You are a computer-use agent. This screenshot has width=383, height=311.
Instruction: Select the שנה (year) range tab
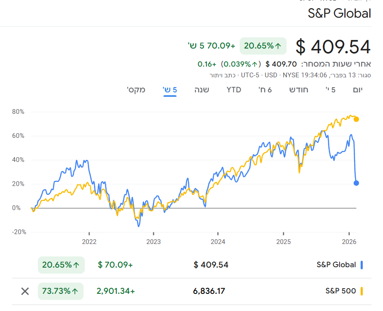tap(201, 90)
